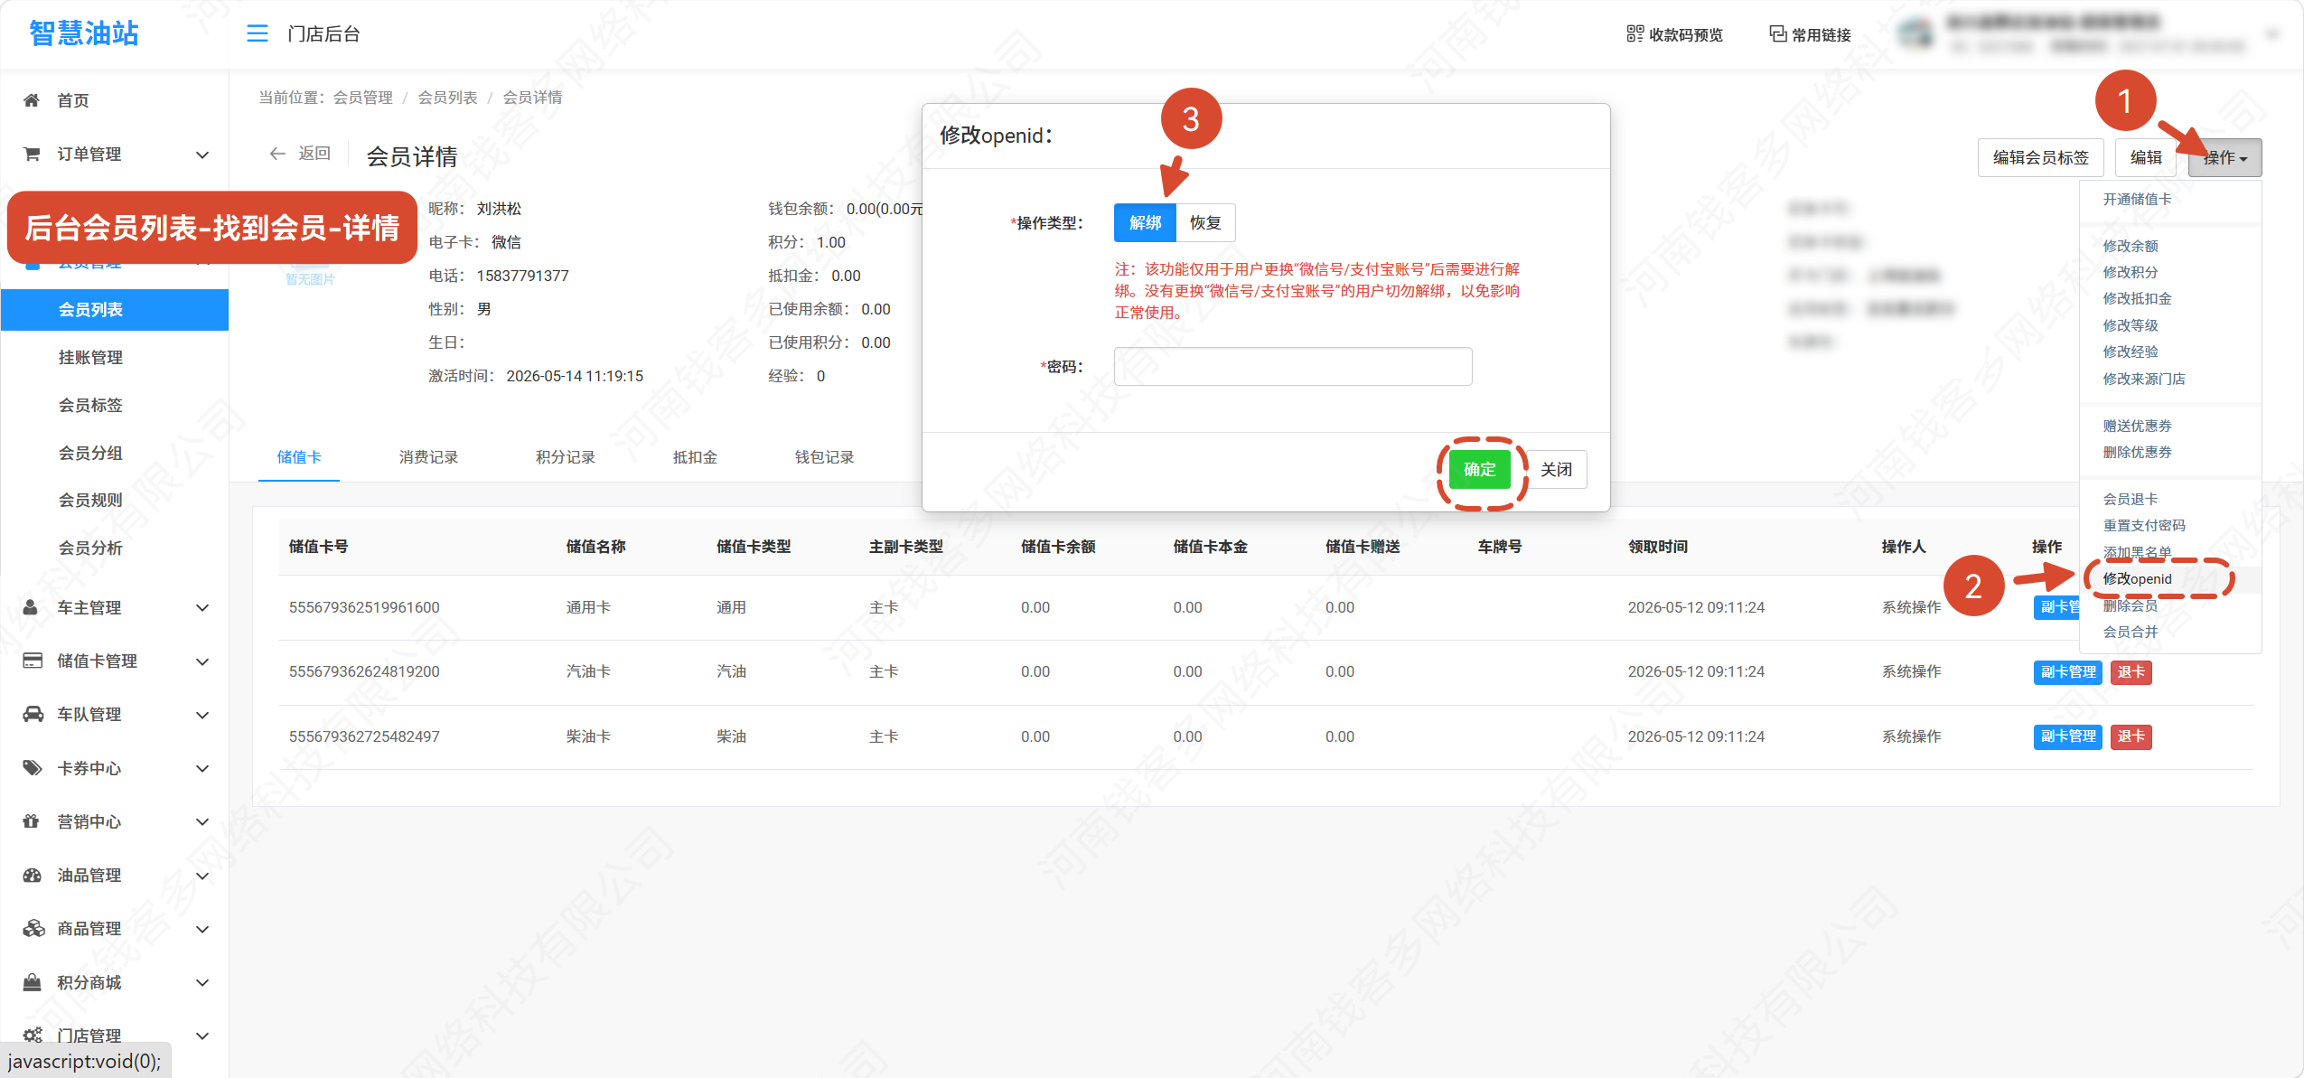Select the 订单管理 cart icon
The image size is (2304, 1078).
tap(32, 154)
